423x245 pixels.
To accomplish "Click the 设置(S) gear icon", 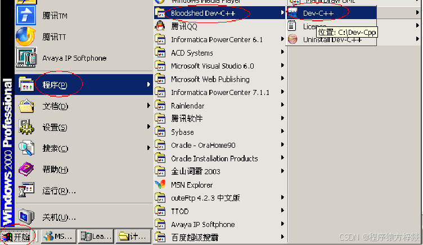I will tap(26, 127).
